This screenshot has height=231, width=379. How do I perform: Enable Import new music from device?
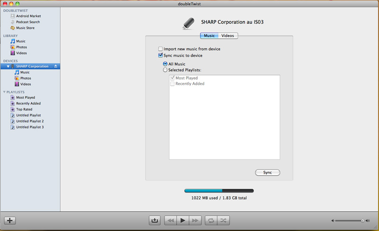click(x=160, y=49)
